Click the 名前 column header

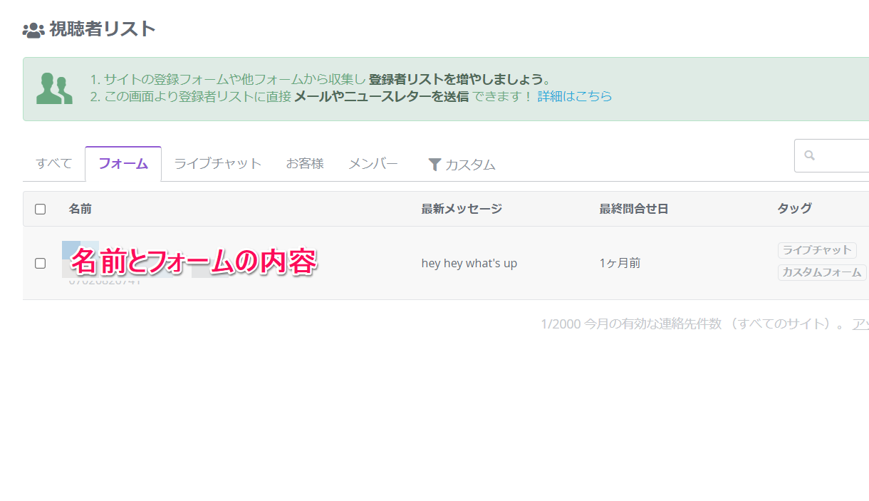80,209
